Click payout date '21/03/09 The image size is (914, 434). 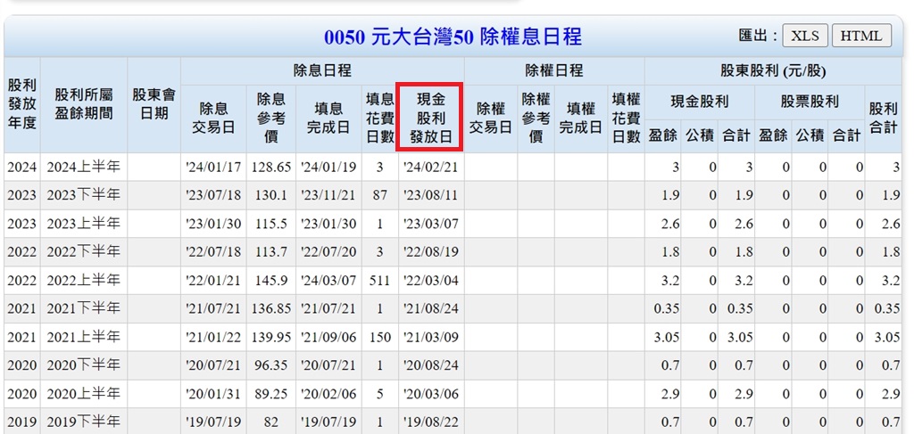[431, 337]
